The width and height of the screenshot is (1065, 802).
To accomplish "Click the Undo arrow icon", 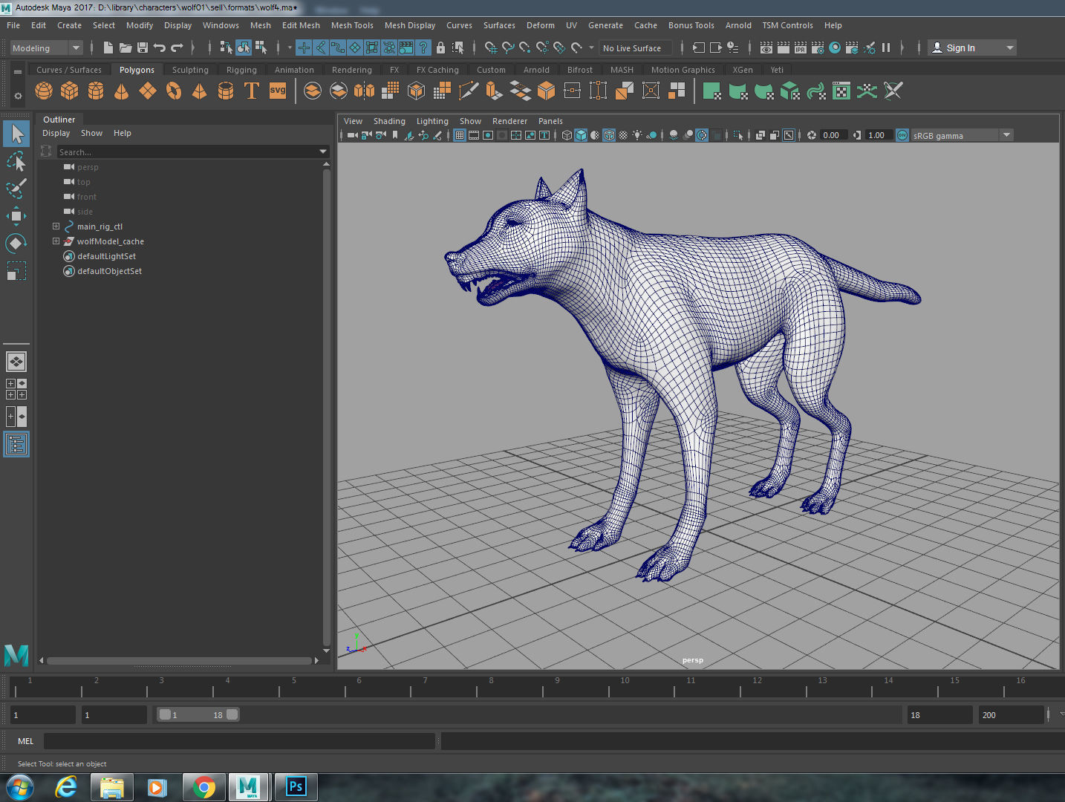I will tap(159, 48).
